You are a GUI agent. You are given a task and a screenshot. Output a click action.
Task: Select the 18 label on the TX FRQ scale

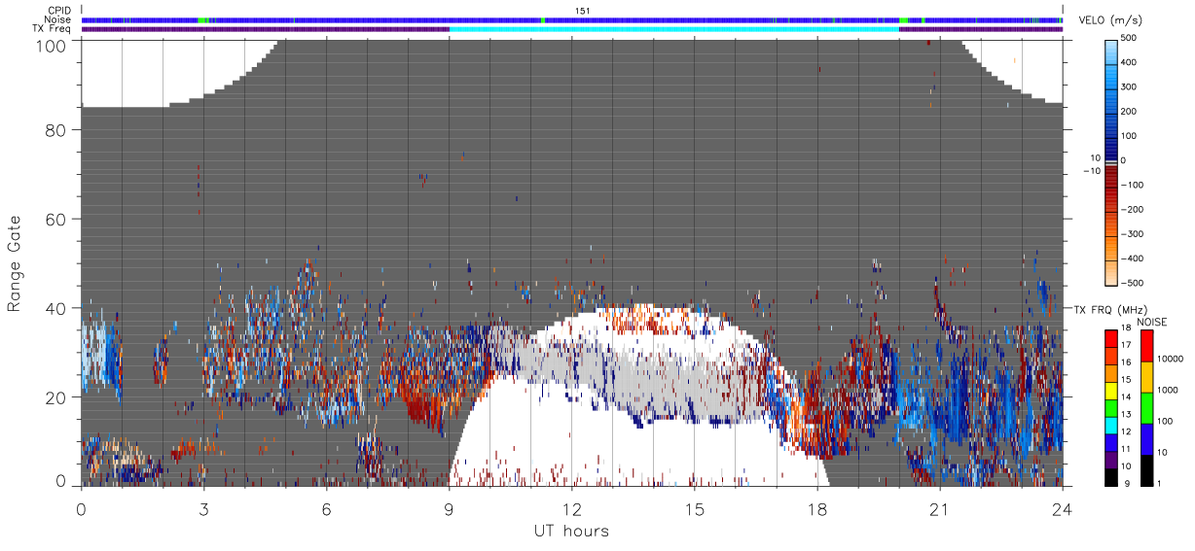tap(1128, 329)
